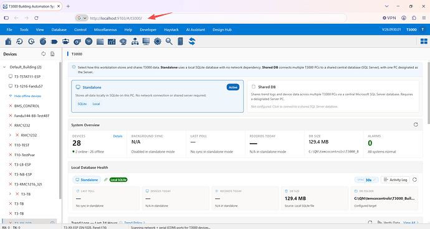Open the browser main menu

424,18
